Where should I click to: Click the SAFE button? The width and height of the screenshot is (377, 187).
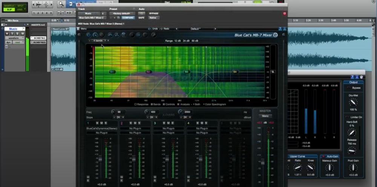(x=141, y=18)
